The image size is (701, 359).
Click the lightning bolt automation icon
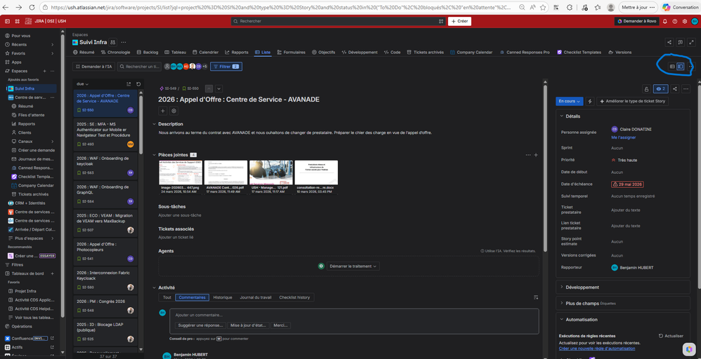click(x=590, y=102)
